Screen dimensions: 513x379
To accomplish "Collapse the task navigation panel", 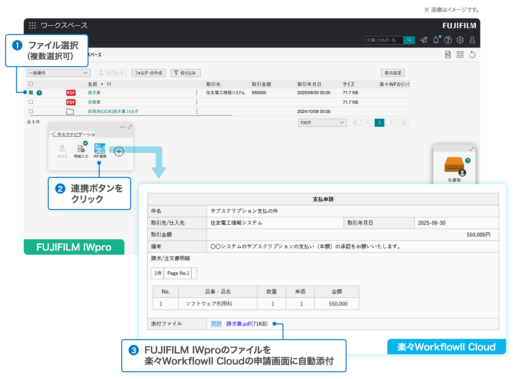I will coord(130,127).
